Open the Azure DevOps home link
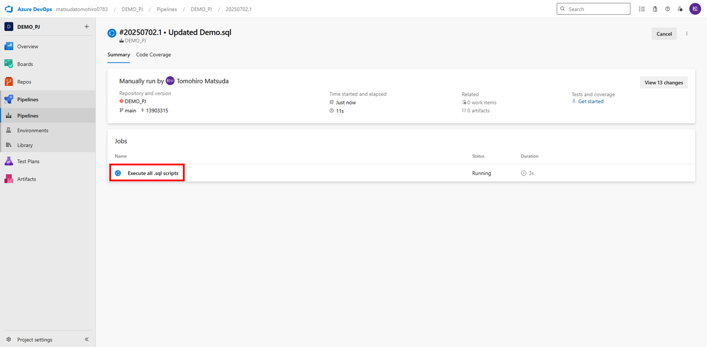The height and width of the screenshot is (347, 707). (x=35, y=9)
